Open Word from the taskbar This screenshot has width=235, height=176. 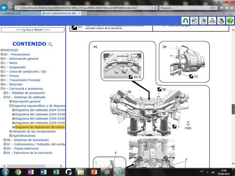click(43, 172)
